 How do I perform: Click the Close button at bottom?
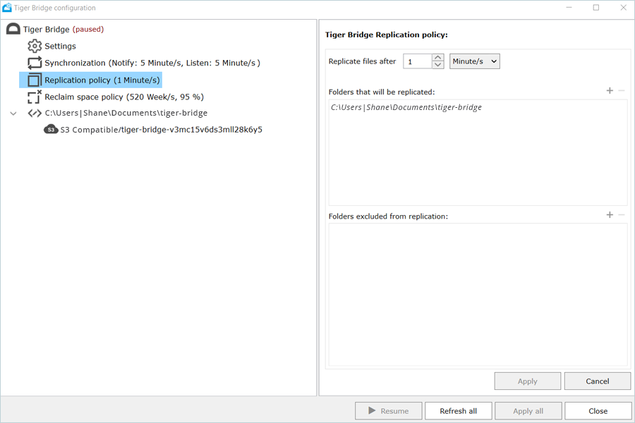pos(598,411)
